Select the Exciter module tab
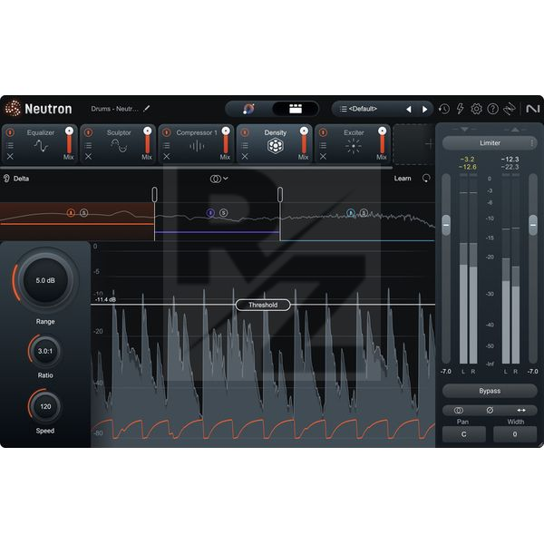Image resolution: width=544 pixels, height=544 pixels. [354, 143]
